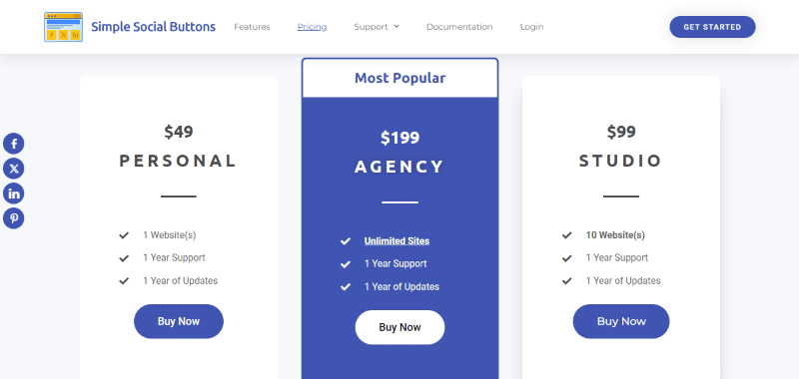Image resolution: width=799 pixels, height=379 pixels.
Task: Click the Simple Social Buttons site title
Action: [x=154, y=27]
